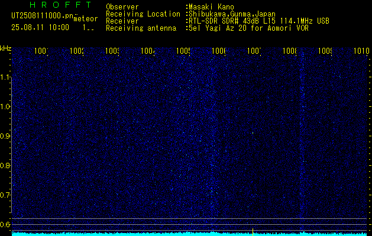
Task: Click the 1005 time axis label
Action: tap(183, 51)
